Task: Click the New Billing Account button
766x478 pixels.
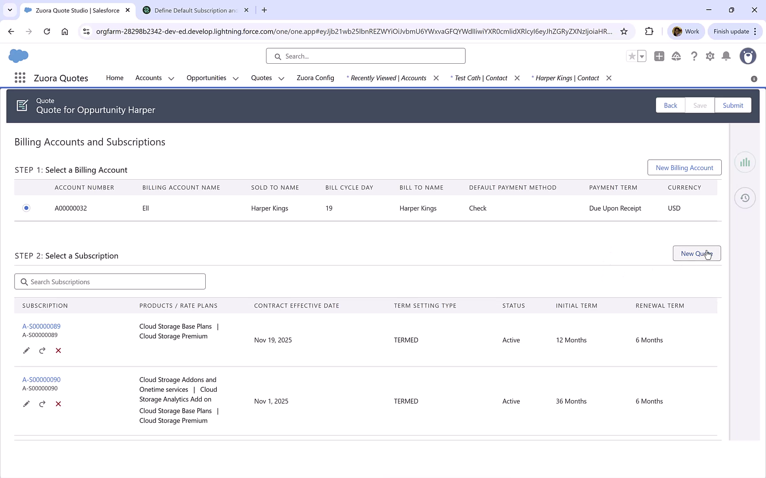Action: tap(684, 168)
